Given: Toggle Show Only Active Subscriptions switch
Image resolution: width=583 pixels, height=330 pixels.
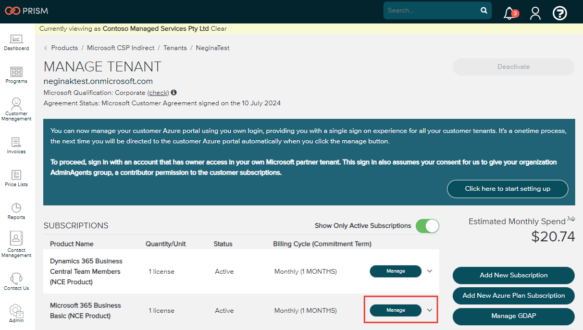Looking at the screenshot, I should pyautogui.click(x=427, y=226).
